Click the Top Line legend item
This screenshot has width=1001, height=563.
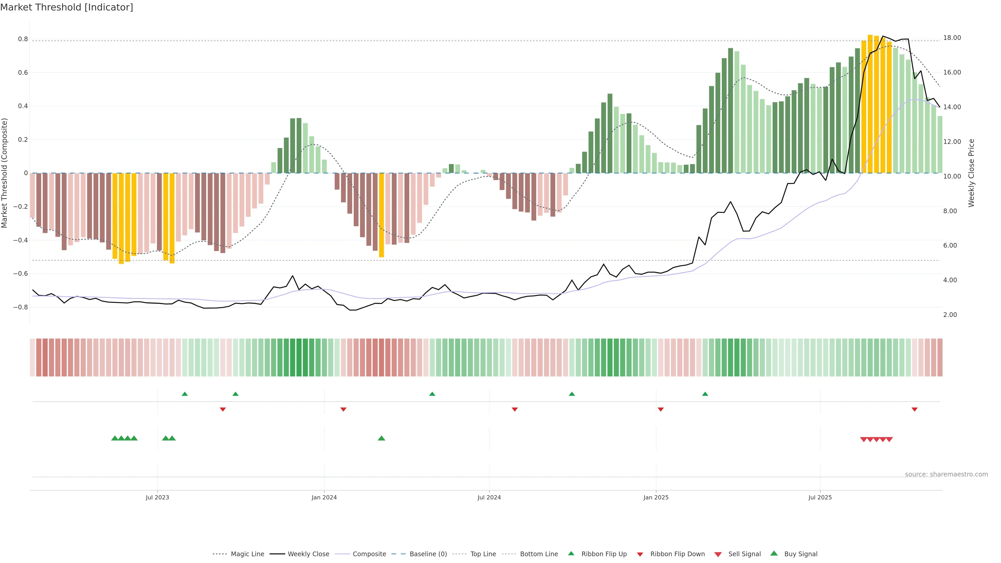(483, 554)
